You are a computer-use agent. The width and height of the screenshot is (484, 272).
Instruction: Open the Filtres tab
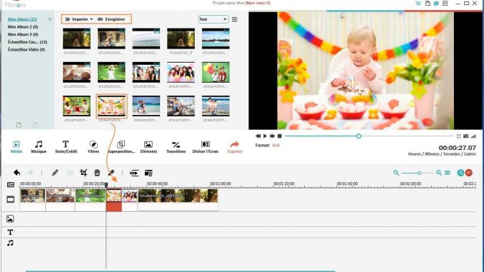[x=94, y=146]
